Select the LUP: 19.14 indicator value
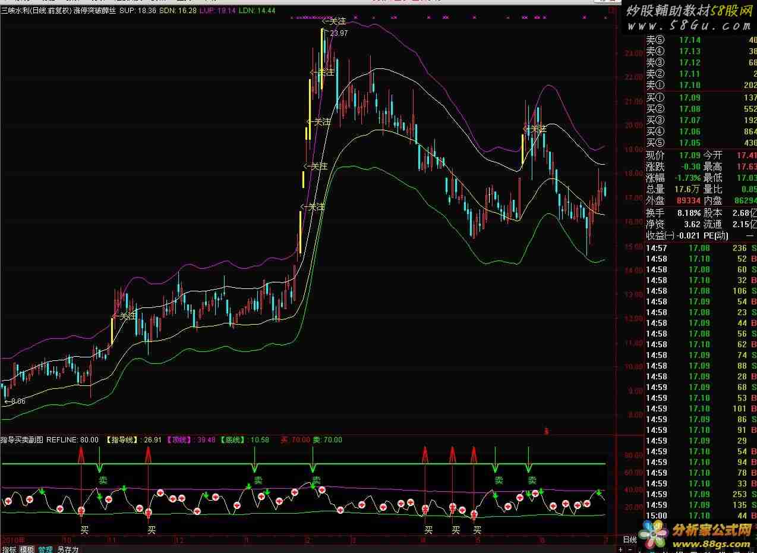The width and height of the screenshot is (757, 553). 217,11
